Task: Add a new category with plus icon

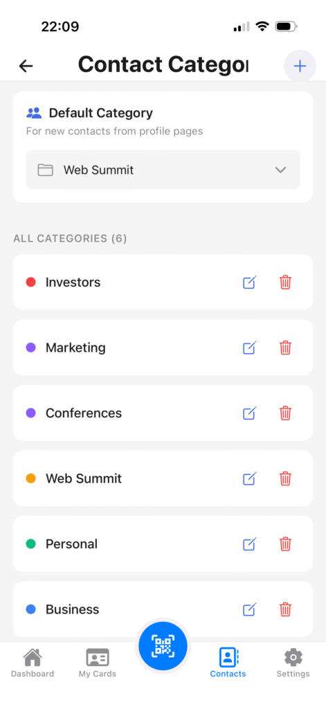Action: click(300, 66)
